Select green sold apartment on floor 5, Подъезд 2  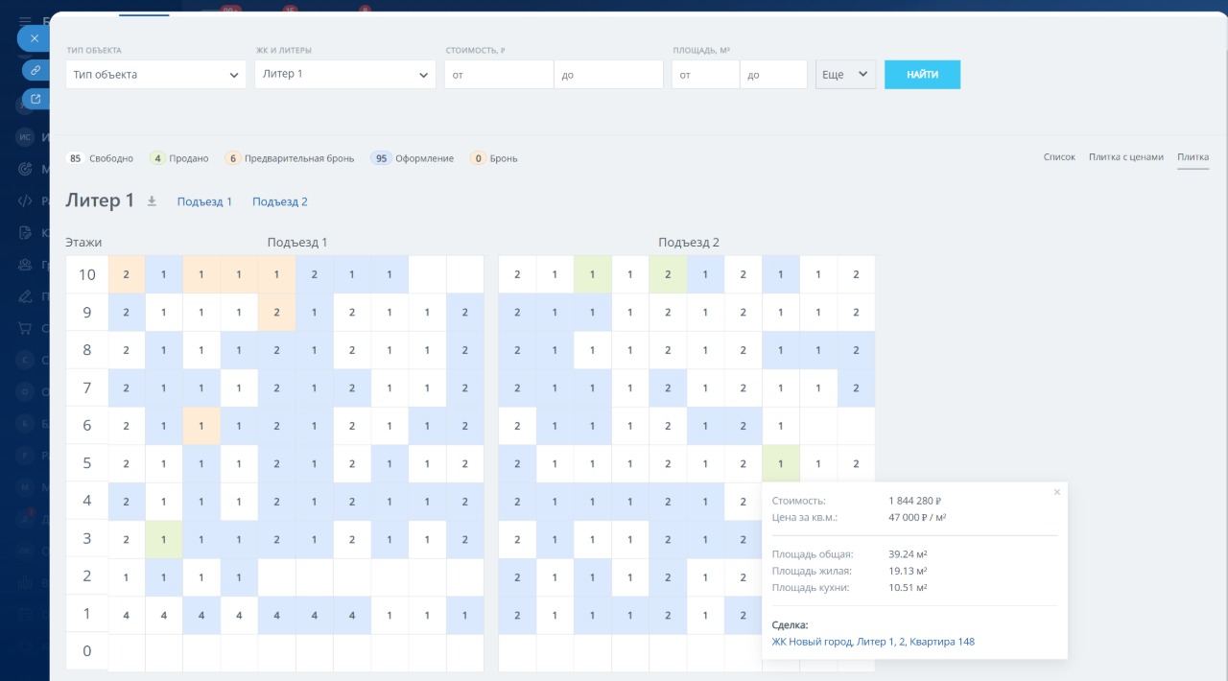click(781, 463)
